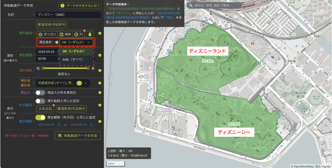Click the right handle of 滞在時間 slider

click(x=88, y=68)
